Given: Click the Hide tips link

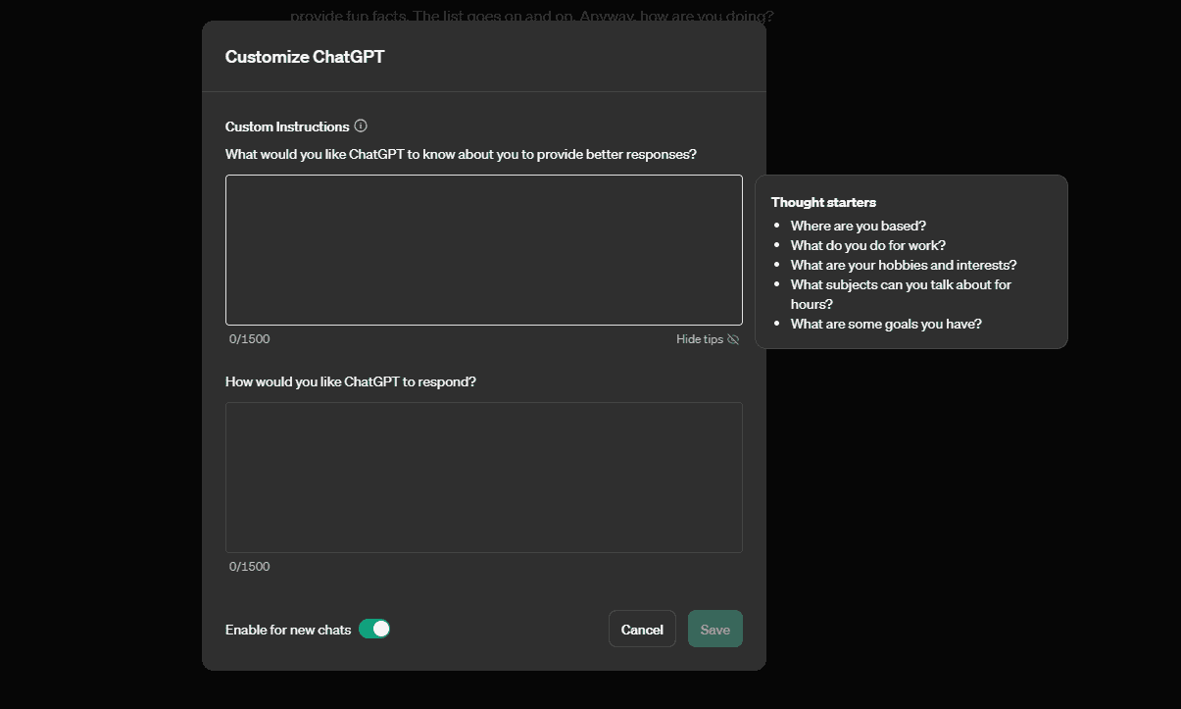Looking at the screenshot, I should 708,339.
